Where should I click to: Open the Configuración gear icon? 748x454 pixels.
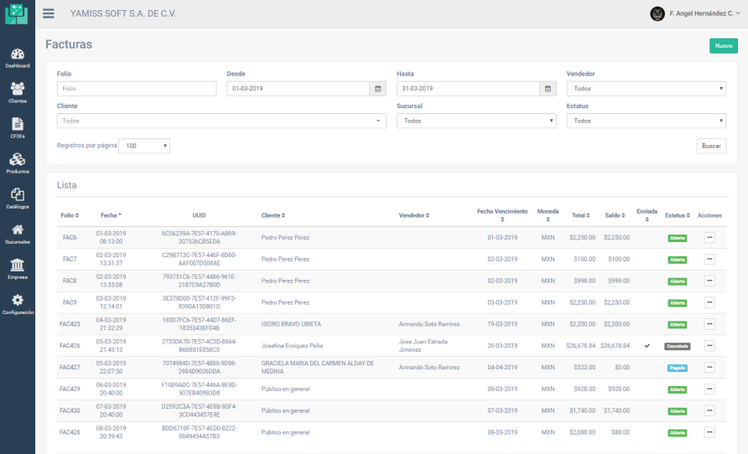pos(17,302)
